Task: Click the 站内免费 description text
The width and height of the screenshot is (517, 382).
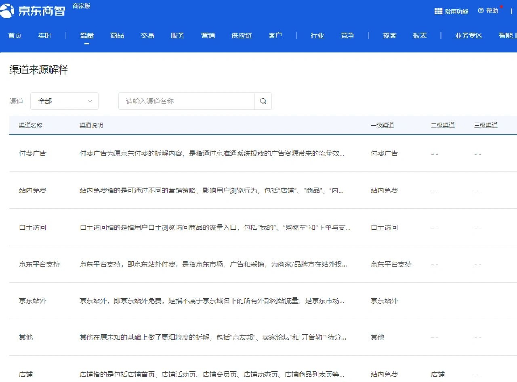Action: pos(212,190)
